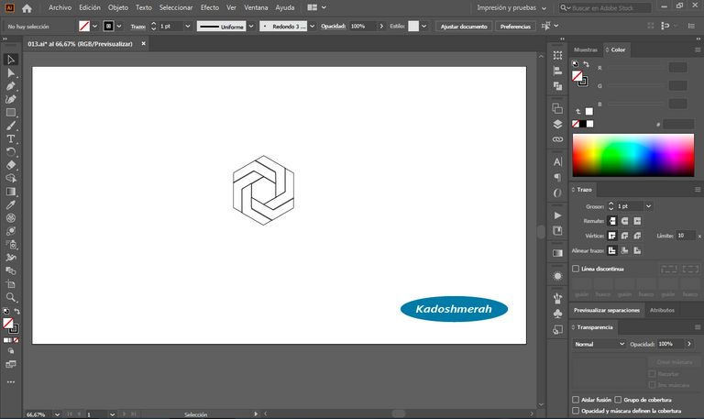Viewport: 704px width, 419px height.
Task: Select the Paintbrush tool
Action: [x=11, y=126]
